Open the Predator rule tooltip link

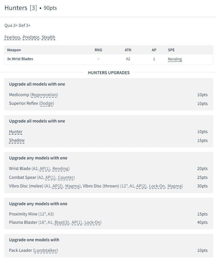31,37
